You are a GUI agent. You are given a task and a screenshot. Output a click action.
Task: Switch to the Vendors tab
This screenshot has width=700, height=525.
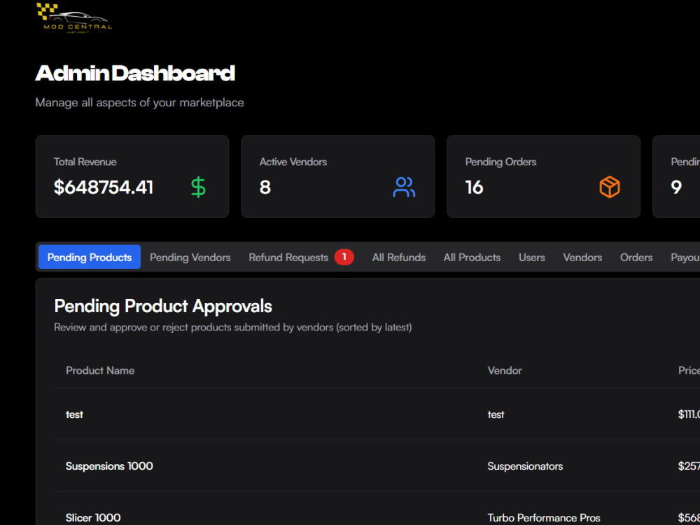pyautogui.click(x=582, y=257)
